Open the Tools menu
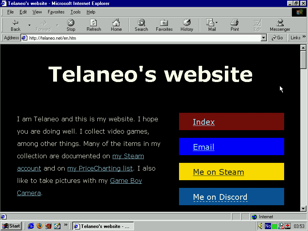Image resolution: width=308 pixels, height=231 pixels. coord(75,12)
